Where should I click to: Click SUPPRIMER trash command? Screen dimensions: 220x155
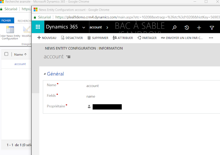point(98,38)
